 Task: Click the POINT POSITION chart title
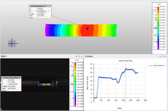[x=125, y=61]
